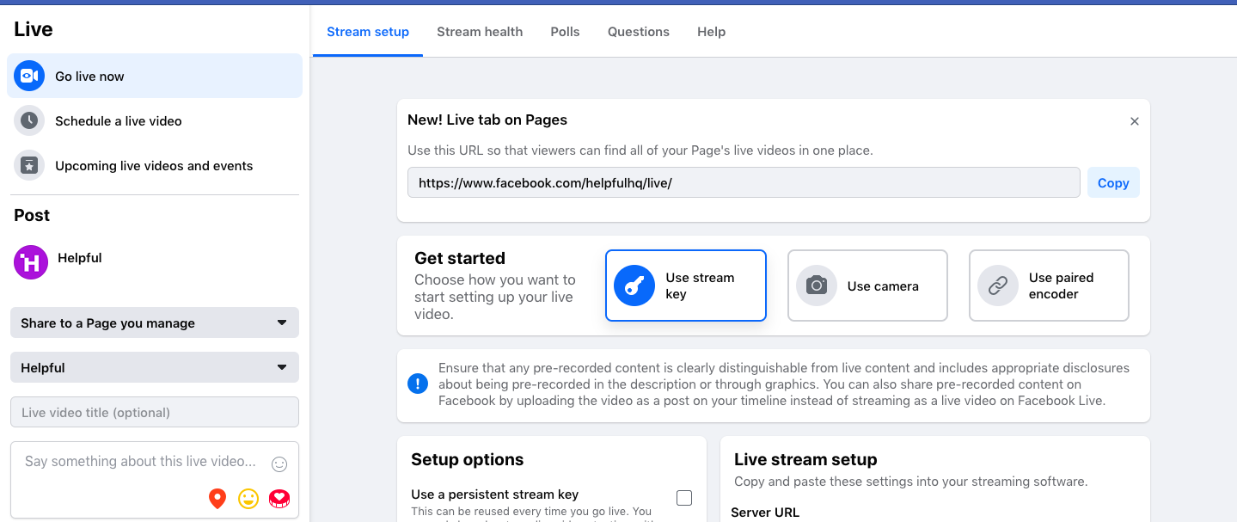This screenshot has height=522, width=1237.
Task: Select the Use stream key option
Action: coord(685,286)
